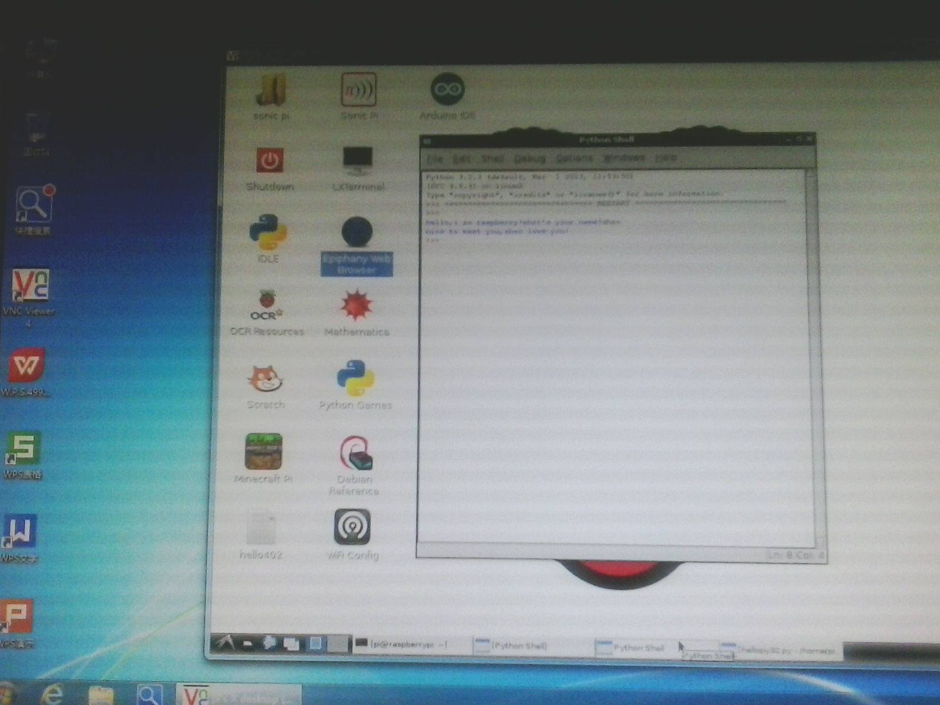Launch Minecraft Pi

[x=263, y=451]
